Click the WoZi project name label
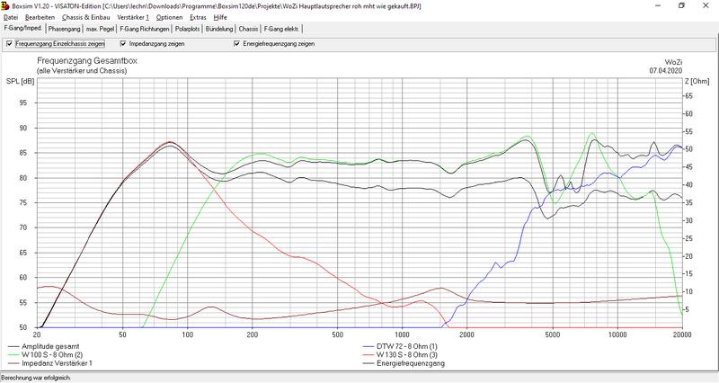 click(x=673, y=62)
